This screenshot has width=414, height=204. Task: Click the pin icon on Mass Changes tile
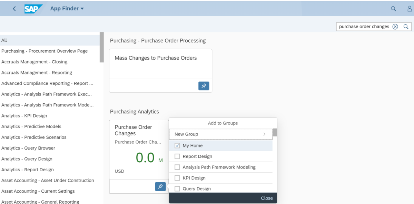click(x=204, y=86)
